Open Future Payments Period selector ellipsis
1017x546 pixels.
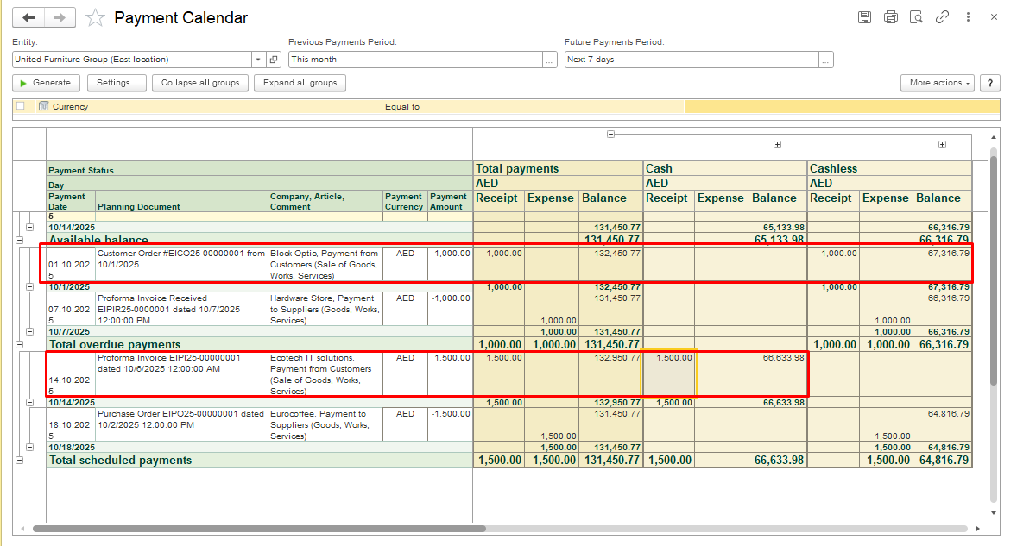826,60
